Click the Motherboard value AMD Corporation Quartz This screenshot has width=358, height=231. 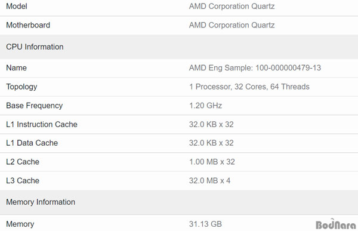pyautogui.click(x=232, y=25)
